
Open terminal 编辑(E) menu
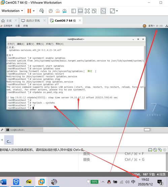pos(21,44)
